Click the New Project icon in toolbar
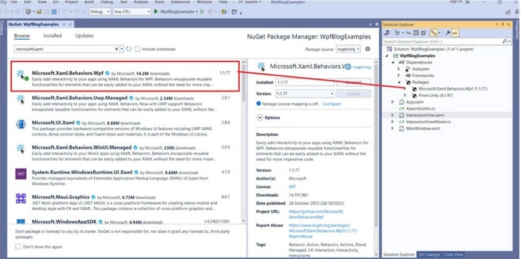Image resolution: width=521 pixels, height=259 pixels. point(28,12)
